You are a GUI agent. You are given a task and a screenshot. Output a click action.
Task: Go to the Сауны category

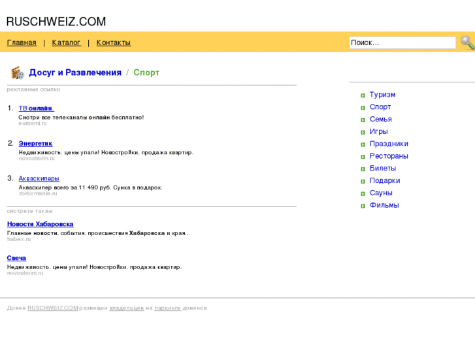point(381,193)
